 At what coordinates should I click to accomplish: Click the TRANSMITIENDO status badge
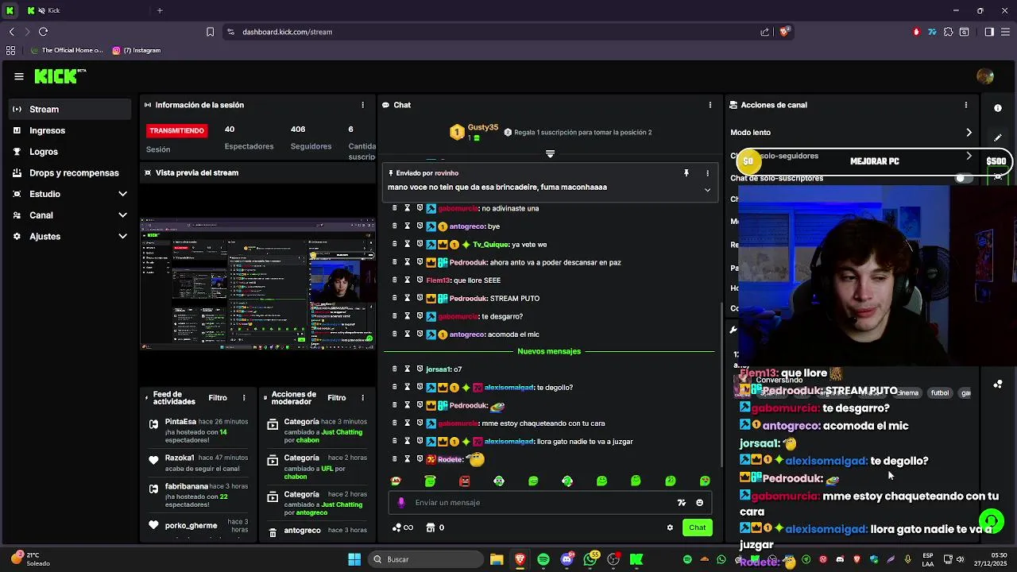point(177,130)
